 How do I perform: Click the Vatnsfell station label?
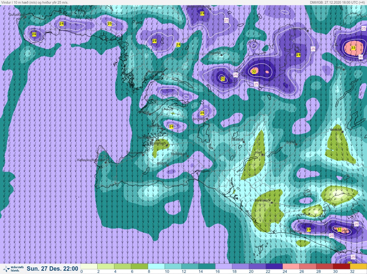click(x=336, y=130)
